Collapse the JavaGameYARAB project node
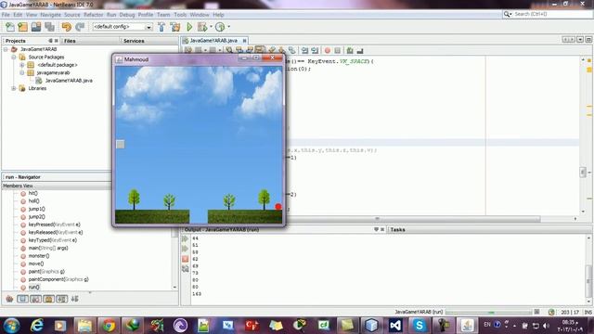This screenshot has height=334, width=594. 6,49
